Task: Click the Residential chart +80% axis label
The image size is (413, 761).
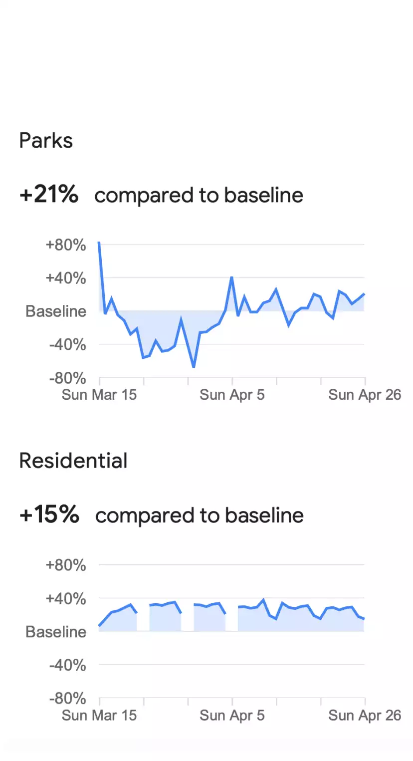Action: (x=65, y=565)
